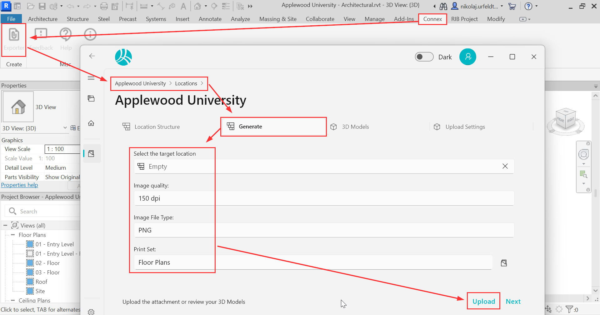Collapse the Floor Plans tree node
The height and width of the screenshot is (315, 600).
tap(13, 235)
